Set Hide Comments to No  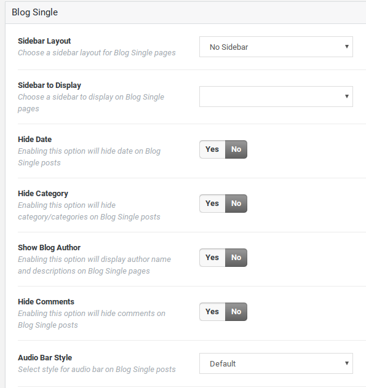[x=236, y=312]
